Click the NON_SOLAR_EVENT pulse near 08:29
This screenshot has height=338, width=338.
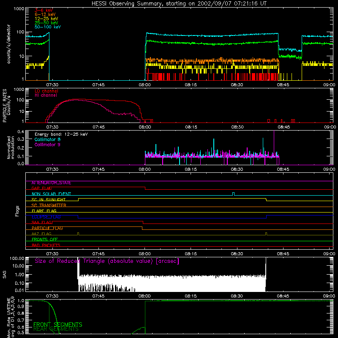(234, 194)
